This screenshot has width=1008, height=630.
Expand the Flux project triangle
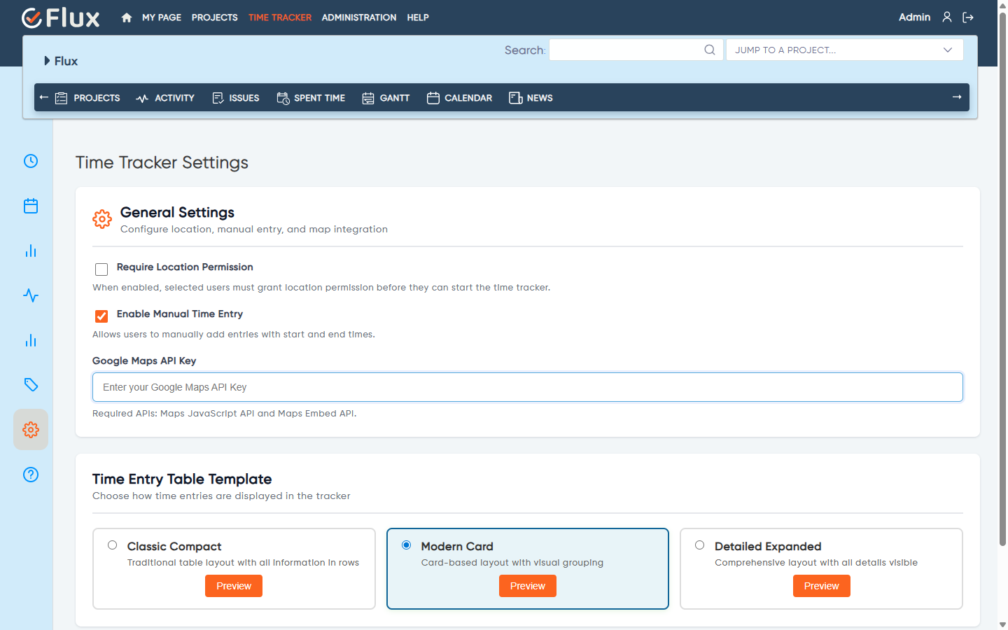(47, 61)
